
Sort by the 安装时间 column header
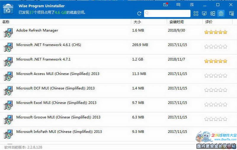tap(176, 22)
